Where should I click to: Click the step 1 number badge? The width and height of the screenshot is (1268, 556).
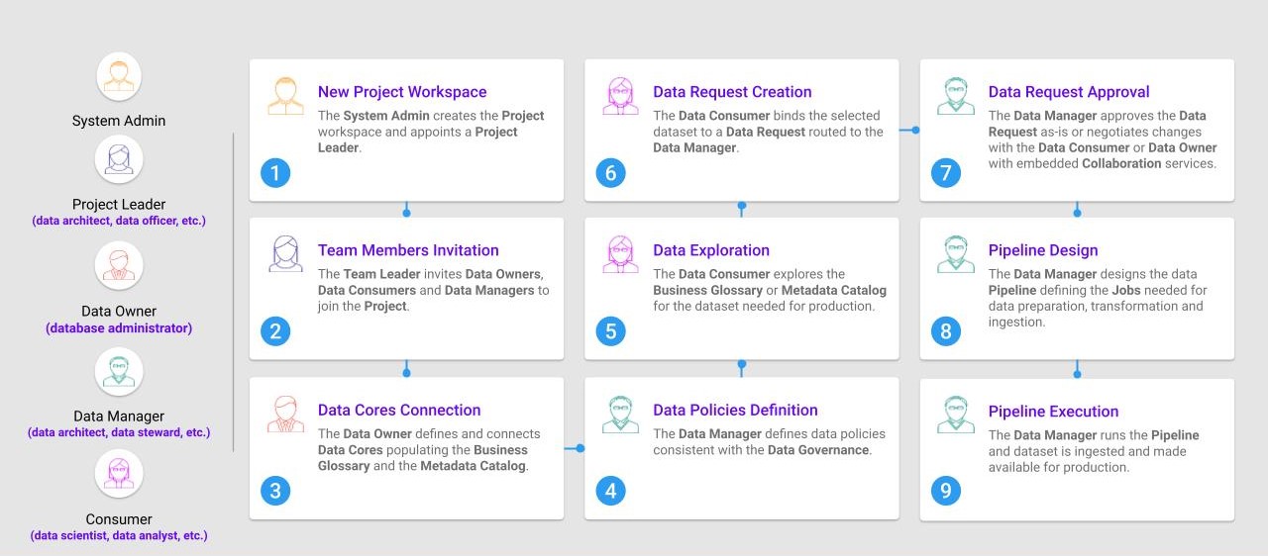point(275,173)
